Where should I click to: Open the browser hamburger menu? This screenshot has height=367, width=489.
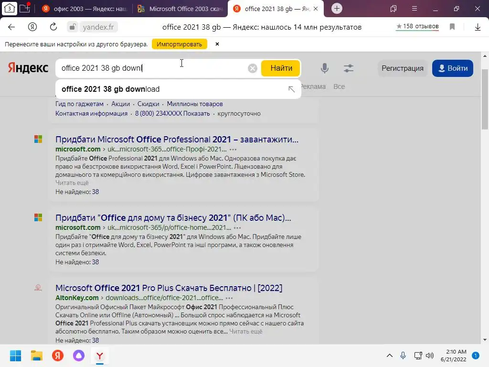coord(415,9)
